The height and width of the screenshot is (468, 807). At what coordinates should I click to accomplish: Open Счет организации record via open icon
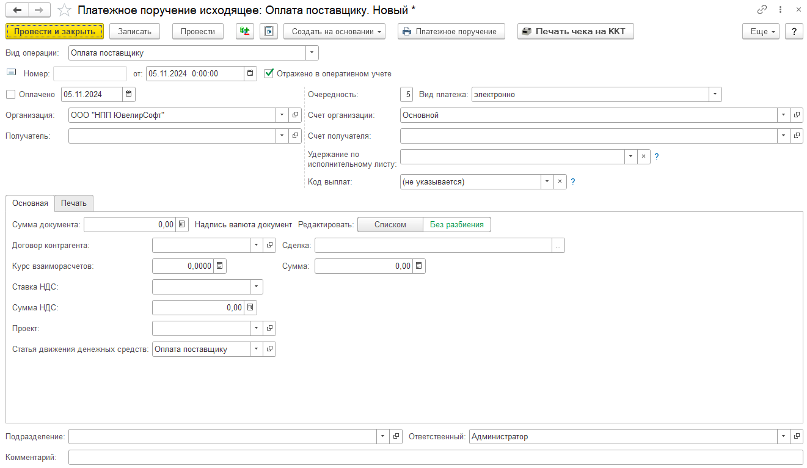point(797,115)
